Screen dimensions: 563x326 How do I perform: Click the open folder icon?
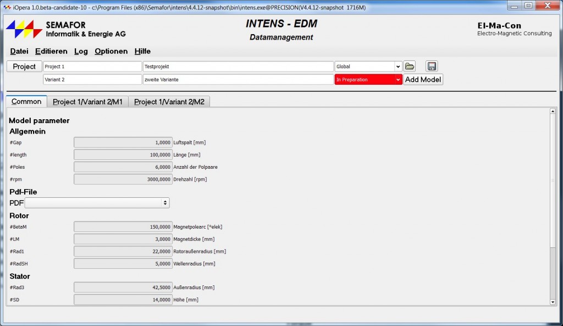pyautogui.click(x=409, y=67)
